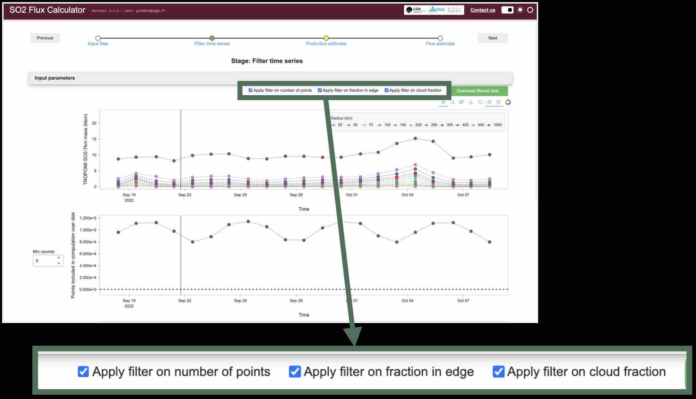
Task: Click the Bokeh logo icon
Action: [508, 102]
